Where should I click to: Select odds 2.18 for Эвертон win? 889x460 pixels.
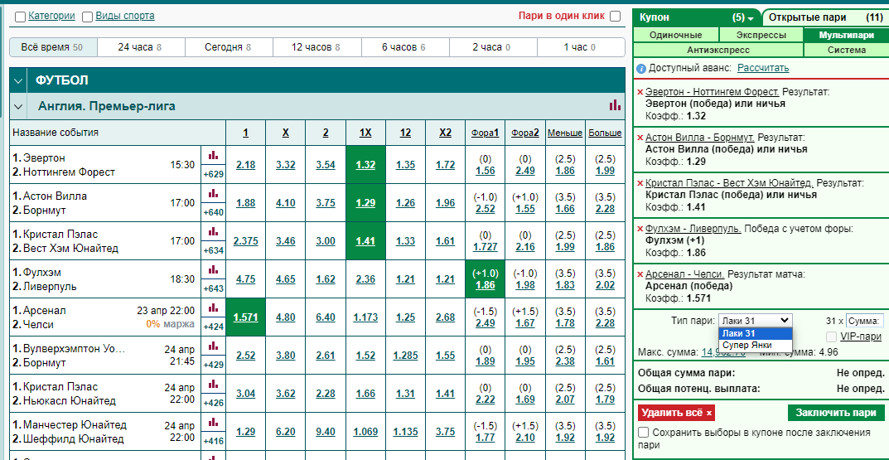coord(245,164)
